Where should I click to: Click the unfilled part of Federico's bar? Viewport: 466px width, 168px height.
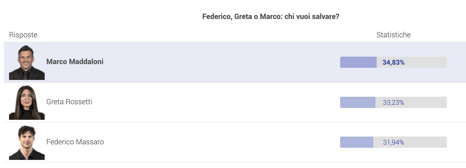click(x=410, y=142)
